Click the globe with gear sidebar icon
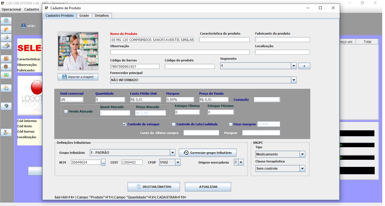Screen dimensions: 385x206 tap(6, 106)
